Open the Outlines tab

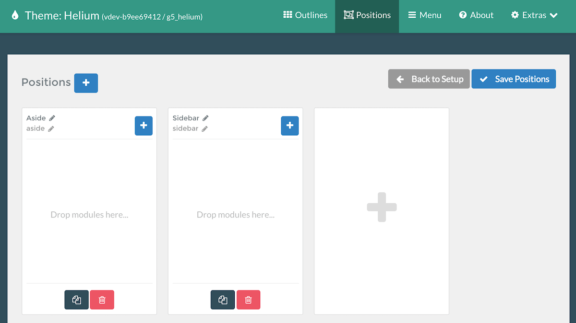pos(305,15)
